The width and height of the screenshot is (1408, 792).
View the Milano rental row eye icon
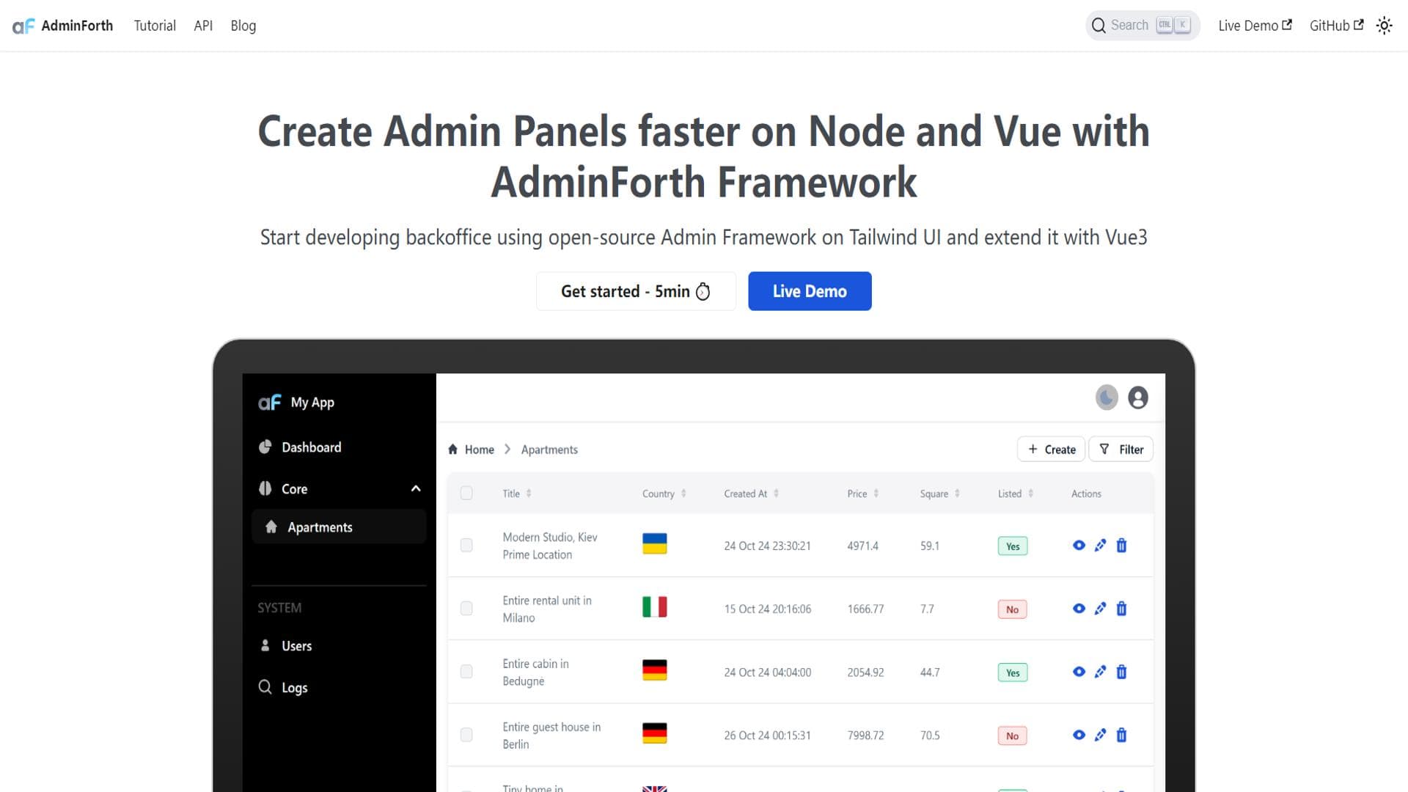(x=1079, y=608)
